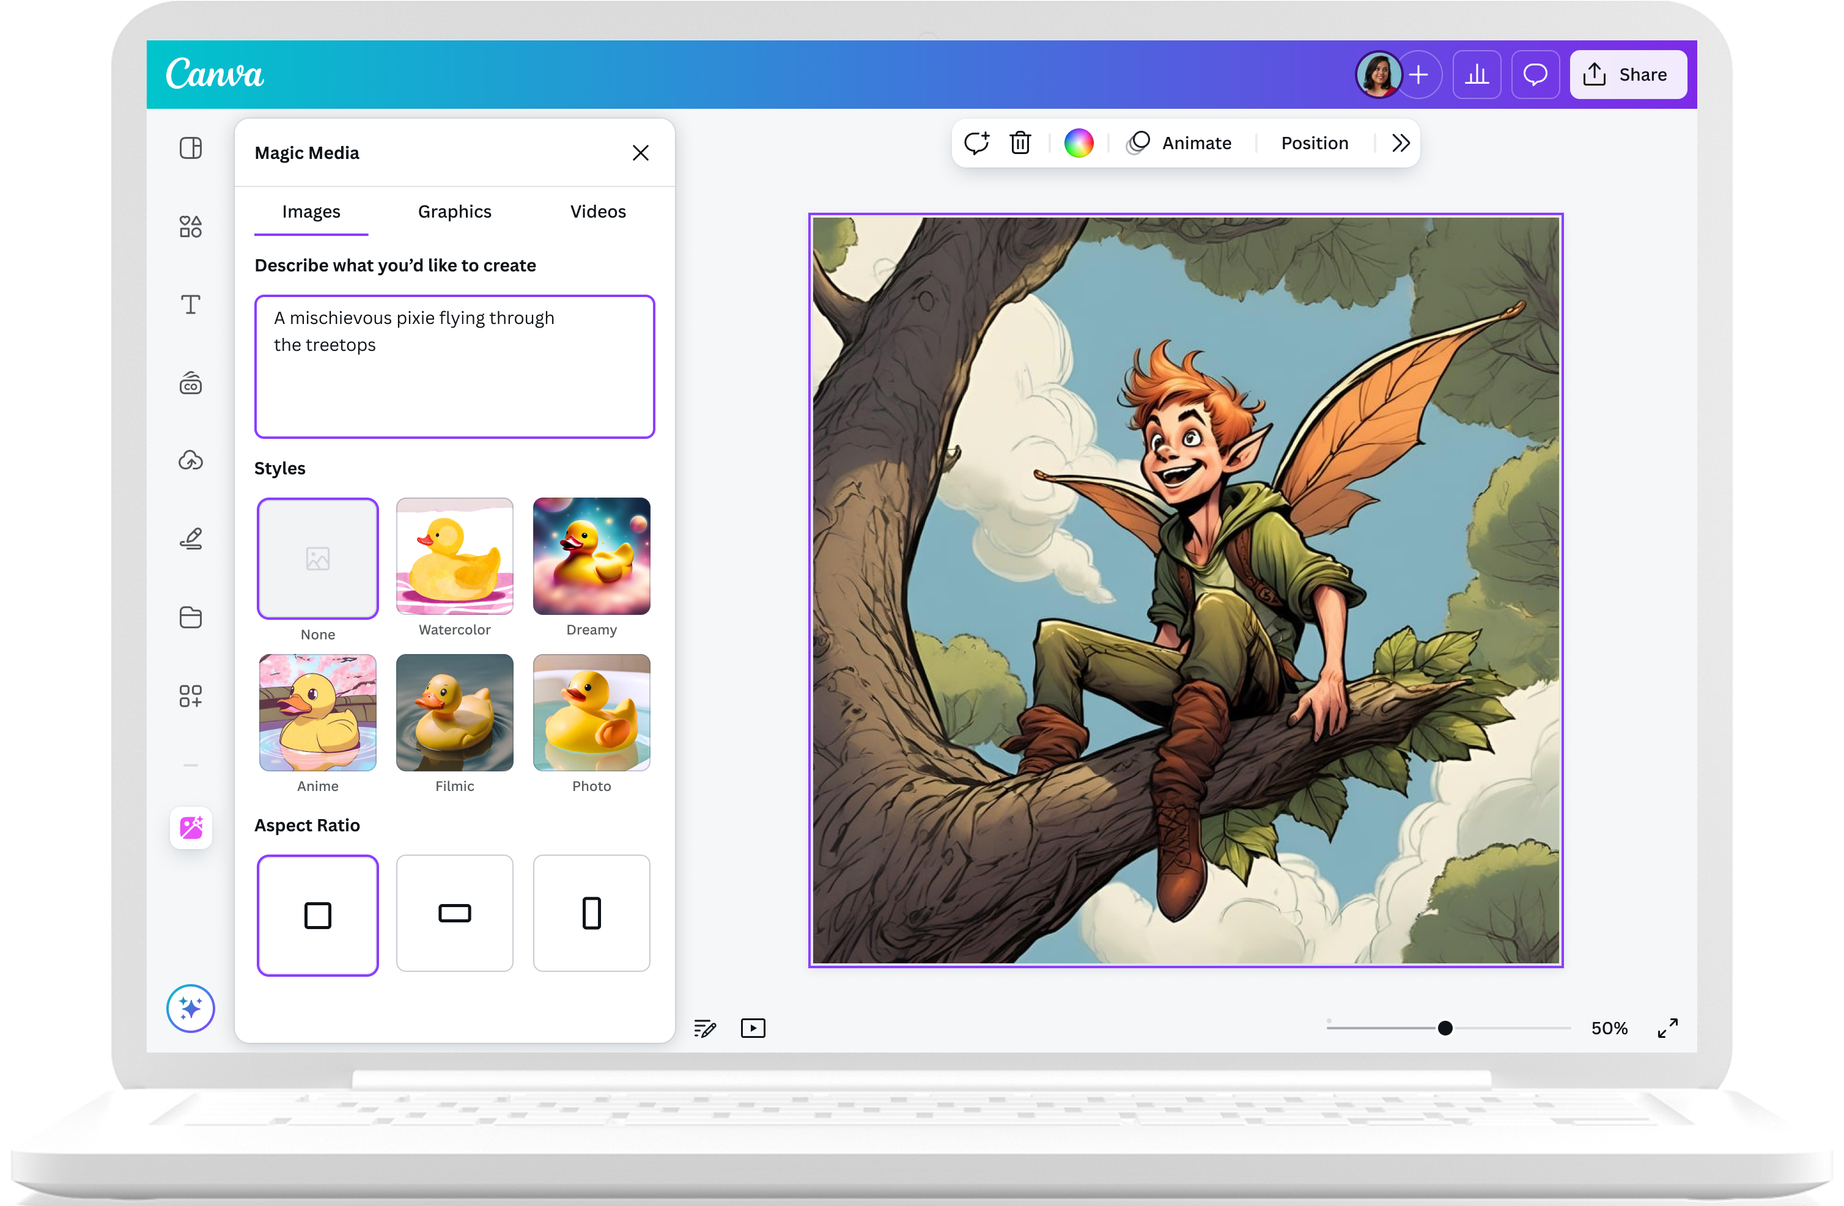Open the Elements panel in the sidebar
The image size is (1844, 1206).
[190, 226]
